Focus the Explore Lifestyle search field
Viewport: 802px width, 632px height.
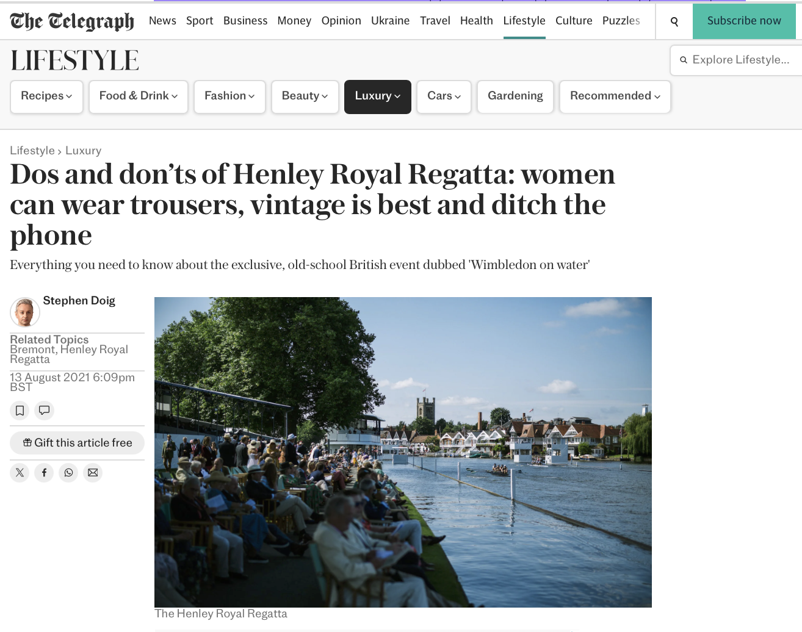[x=736, y=60]
